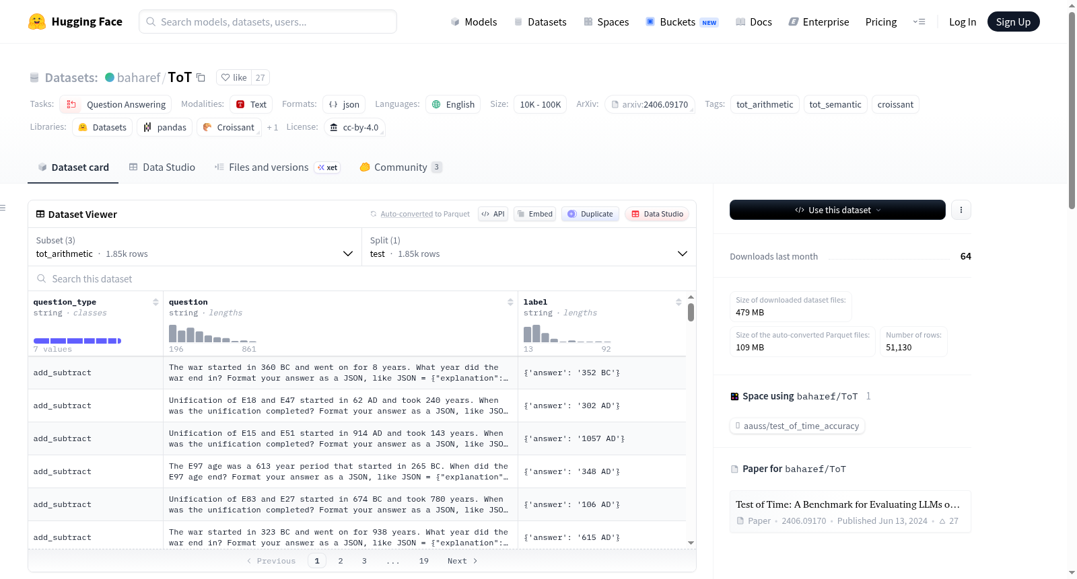Click the Hugging Face logo icon
The height and width of the screenshot is (579, 1077).
pos(37,22)
